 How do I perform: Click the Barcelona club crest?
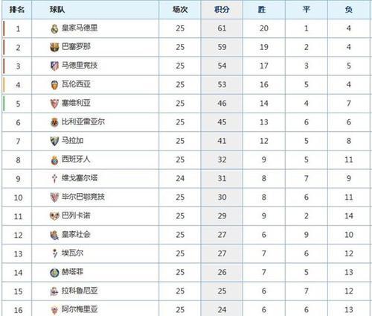coord(54,47)
